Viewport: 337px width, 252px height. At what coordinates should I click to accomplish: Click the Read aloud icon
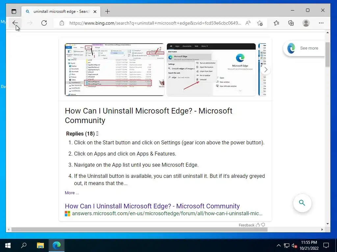pos(248,23)
